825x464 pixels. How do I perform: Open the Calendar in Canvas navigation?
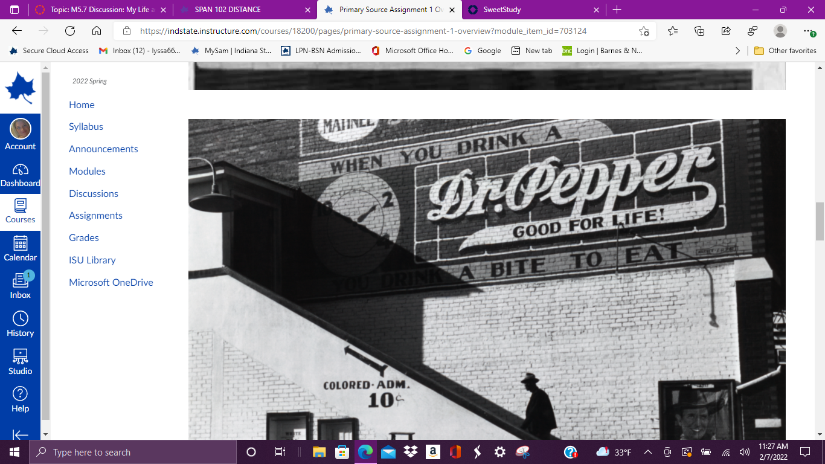(20, 250)
